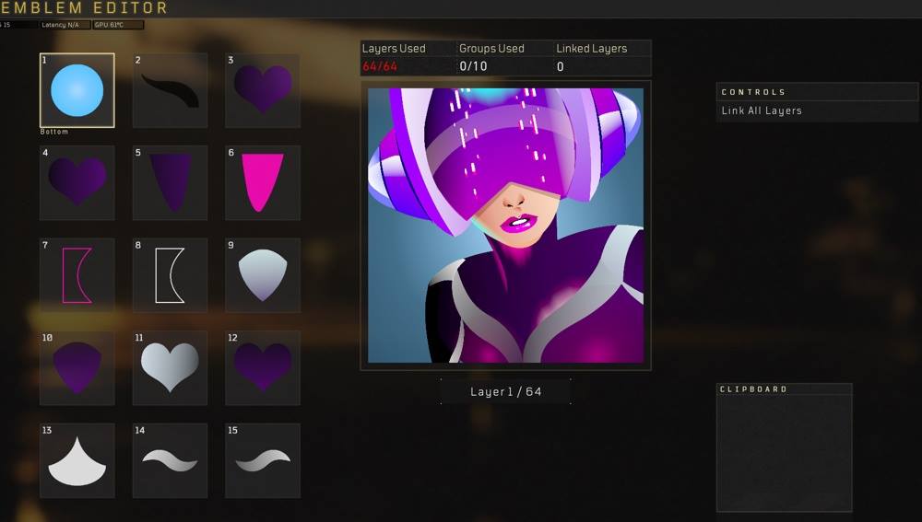Click the Linked Layers 0 counter

(x=602, y=58)
